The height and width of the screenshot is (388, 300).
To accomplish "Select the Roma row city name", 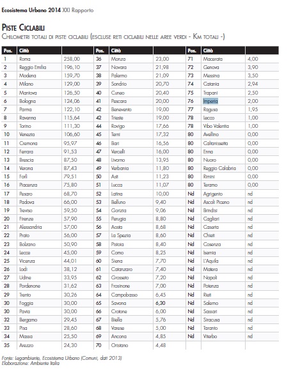I will point(25,59).
